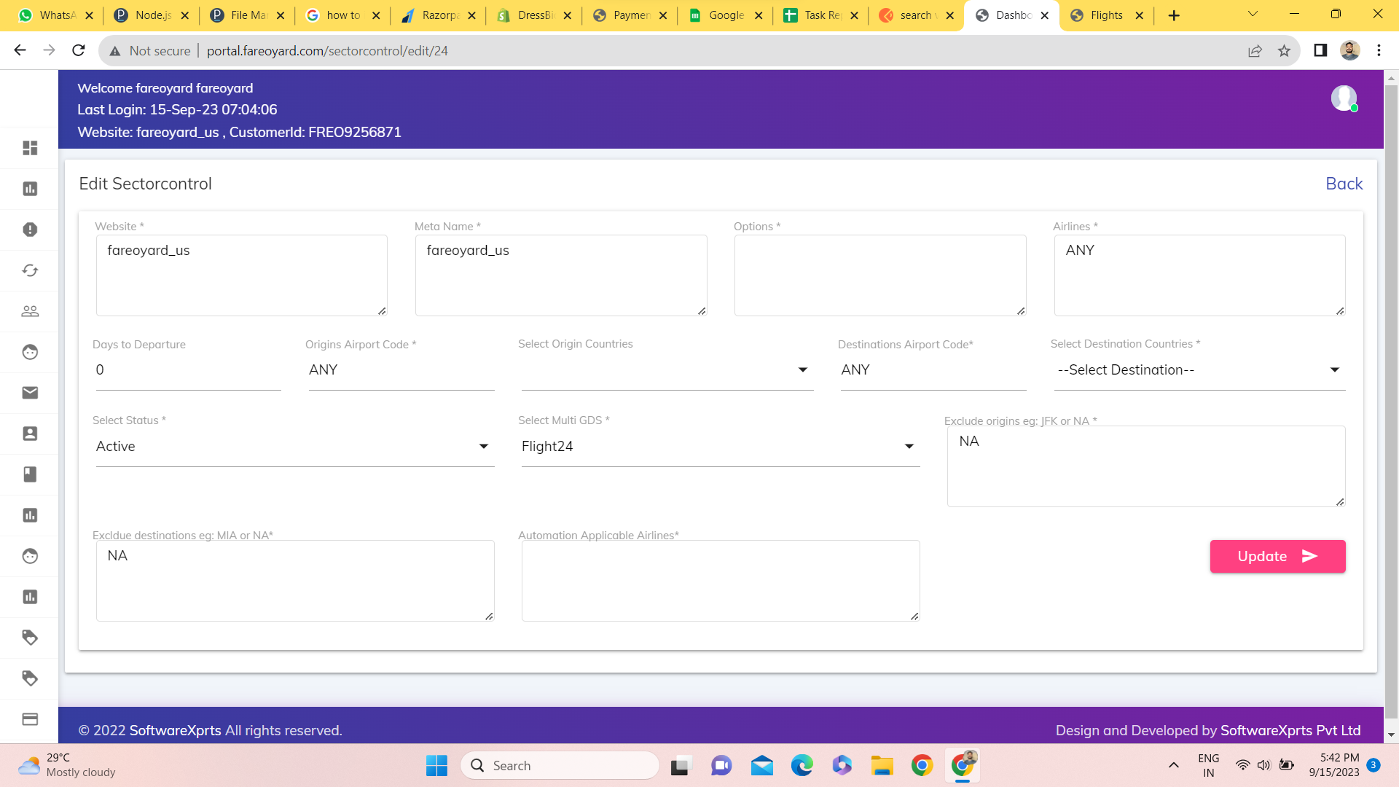Bookmark page with star icon
This screenshot has width=1399, height=787.
pyautogui.click(x=1284, y=50)
